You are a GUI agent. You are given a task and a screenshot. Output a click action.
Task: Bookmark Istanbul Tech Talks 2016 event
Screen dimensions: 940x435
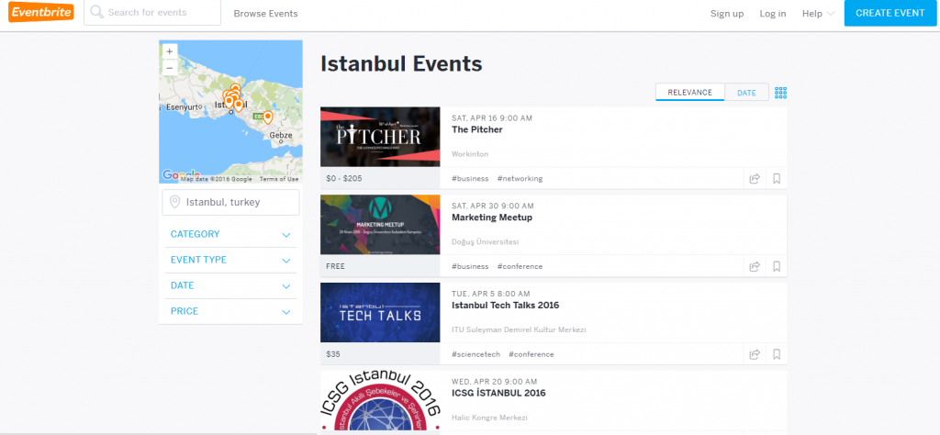pos(777,354)
